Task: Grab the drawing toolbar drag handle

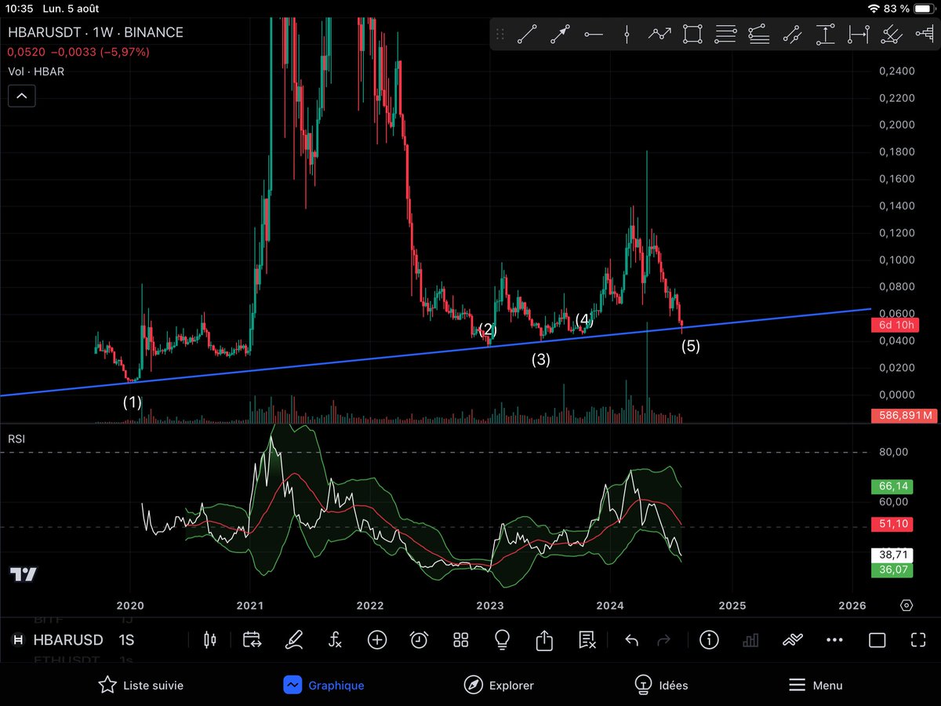Action: click(500, 34)
